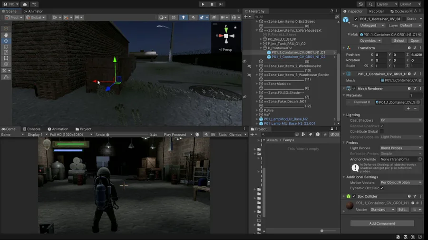Toggle scene lighting bulb icon

(183, 17)
